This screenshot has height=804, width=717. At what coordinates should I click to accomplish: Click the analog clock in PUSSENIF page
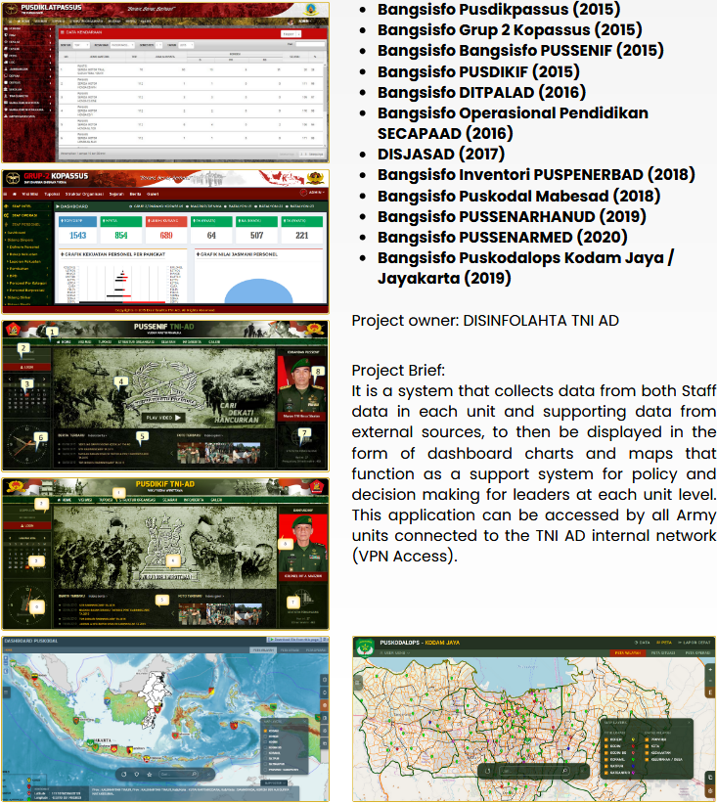(x=26, y=445)
